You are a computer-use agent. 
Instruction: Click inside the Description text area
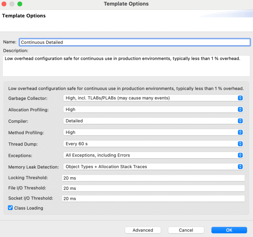[126, 66]
